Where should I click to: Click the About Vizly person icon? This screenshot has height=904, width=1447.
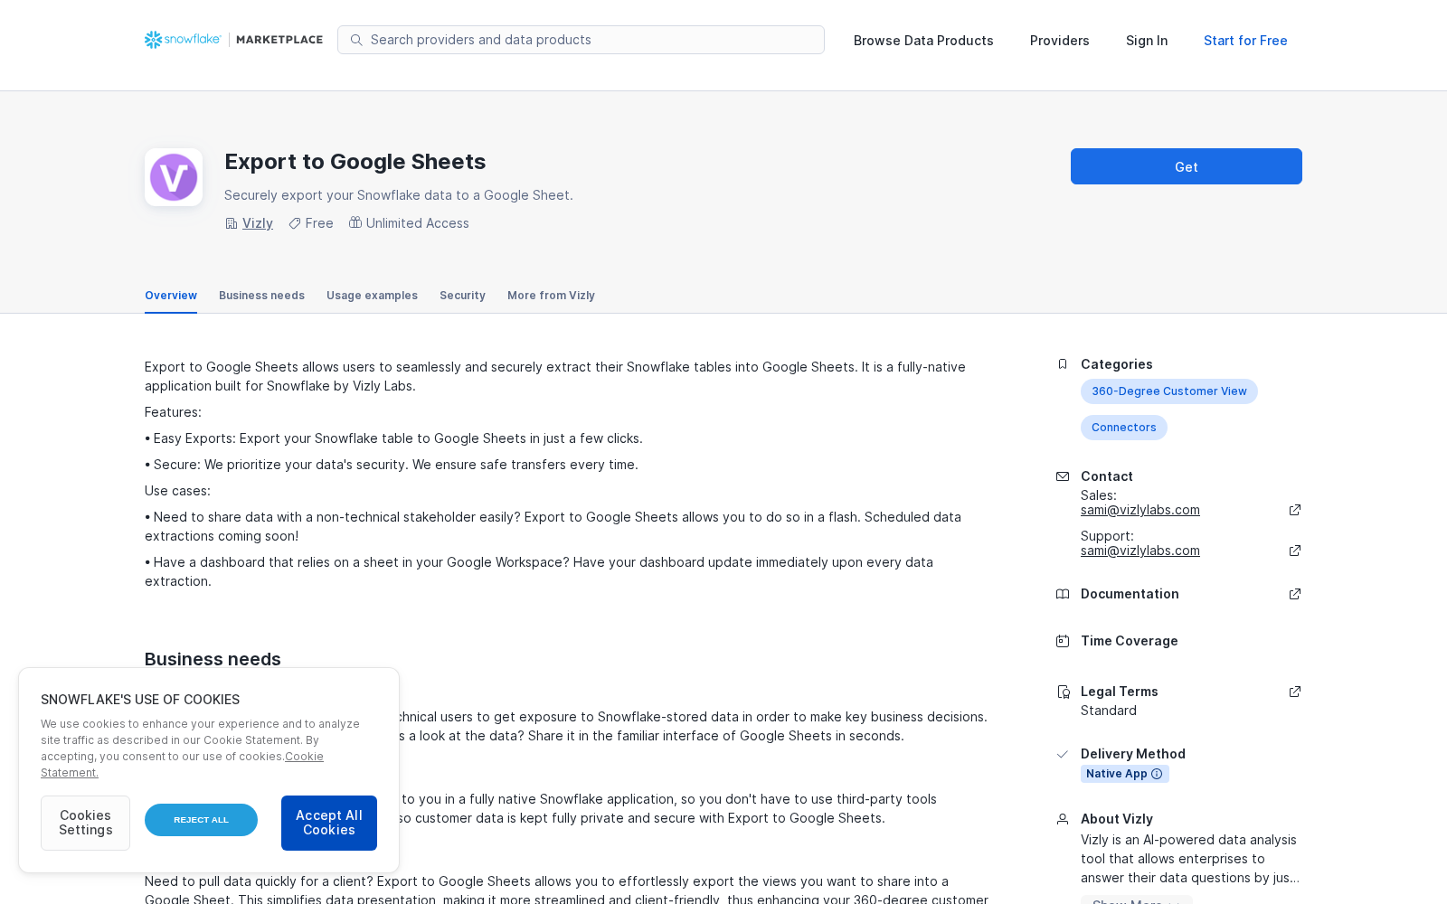click(1063, 819)
